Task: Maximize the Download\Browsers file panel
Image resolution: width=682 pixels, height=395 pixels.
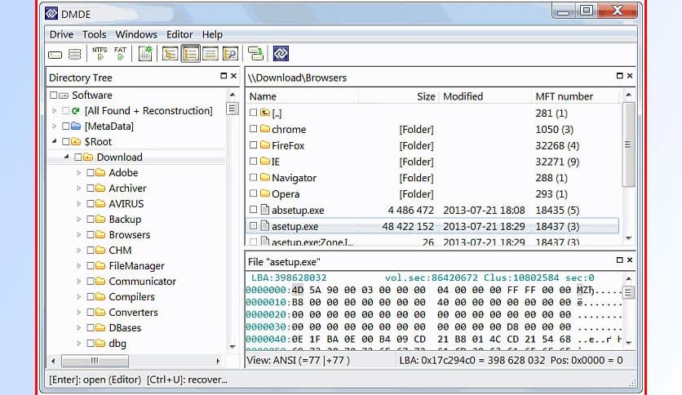Action: point(620,76)
